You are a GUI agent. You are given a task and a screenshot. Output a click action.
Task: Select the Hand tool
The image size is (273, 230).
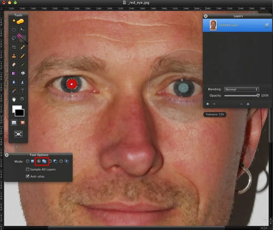pyautogui.click(x=14, y=99)
